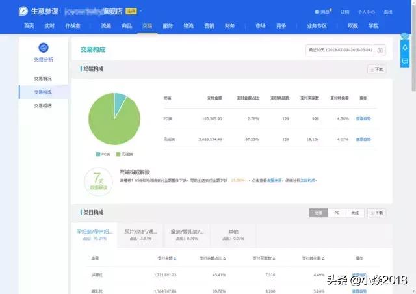Viewport: 416px width, 294px height.
Task: Select the 无线 terminal filter
Action: pos(355,213)
